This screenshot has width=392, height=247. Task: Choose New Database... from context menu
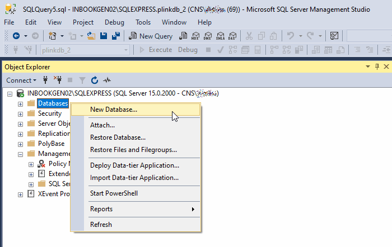click(x=136, y=110)
